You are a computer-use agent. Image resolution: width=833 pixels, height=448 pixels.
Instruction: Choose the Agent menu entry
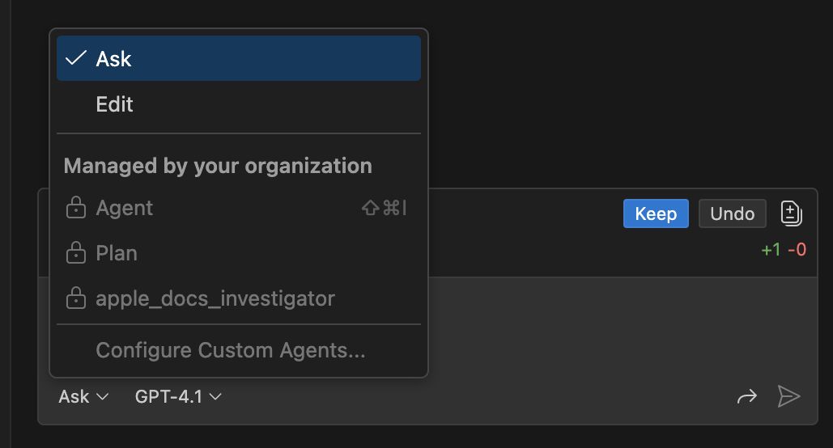tap(125, 209)
